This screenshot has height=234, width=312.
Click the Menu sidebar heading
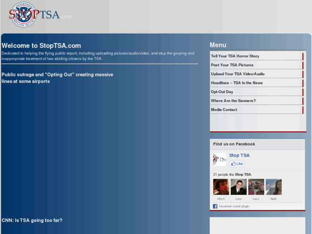coord(218,45)
